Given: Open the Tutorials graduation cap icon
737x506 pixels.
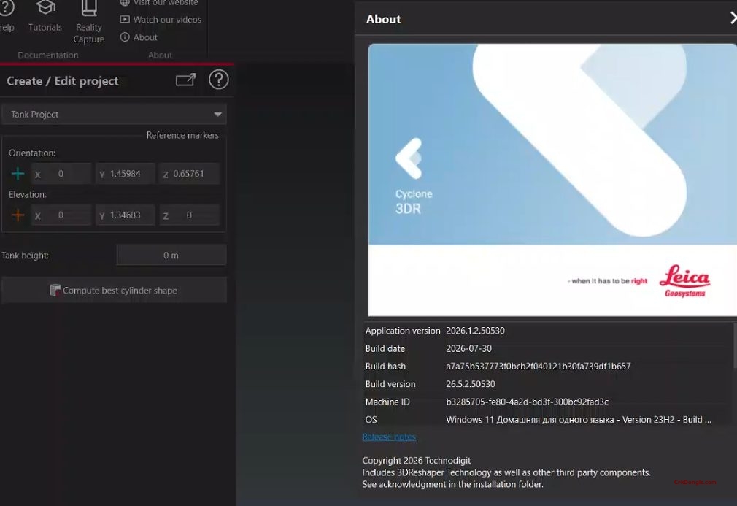Looking at the screenshot, I should pyautogui.click(x=45, y=8).
